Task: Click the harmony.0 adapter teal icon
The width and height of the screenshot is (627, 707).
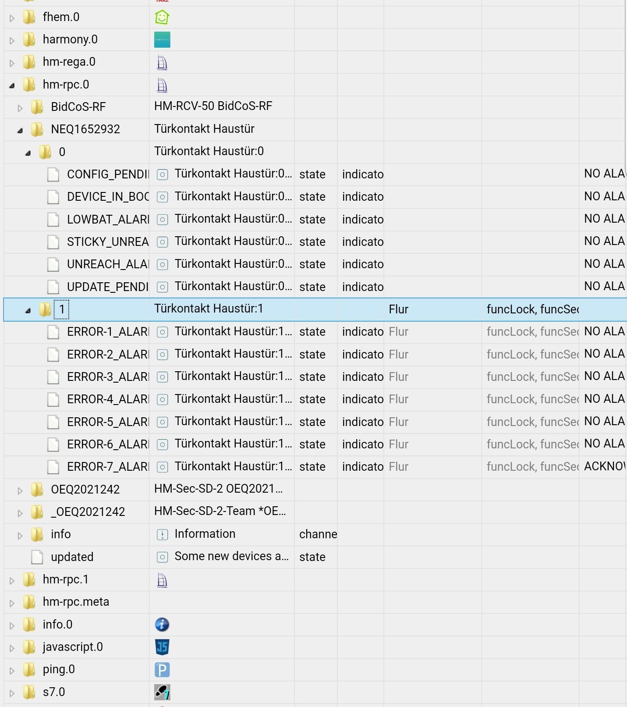Action: click(x=162, y=39)
